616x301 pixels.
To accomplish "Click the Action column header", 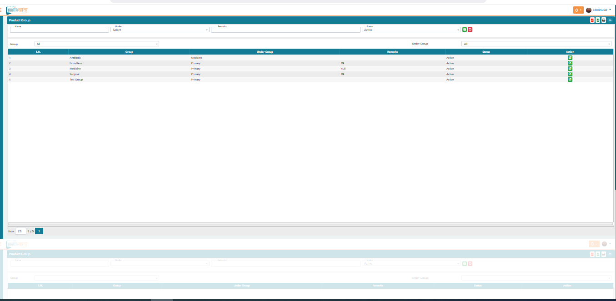I will (x=570, y=52).
